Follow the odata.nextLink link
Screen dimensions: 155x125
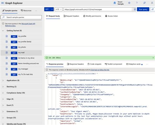[x=100, y=70]
